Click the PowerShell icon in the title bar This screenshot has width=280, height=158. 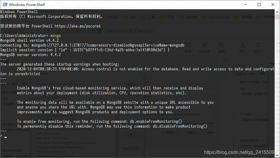pyautogui.click(x=5, y=4)
